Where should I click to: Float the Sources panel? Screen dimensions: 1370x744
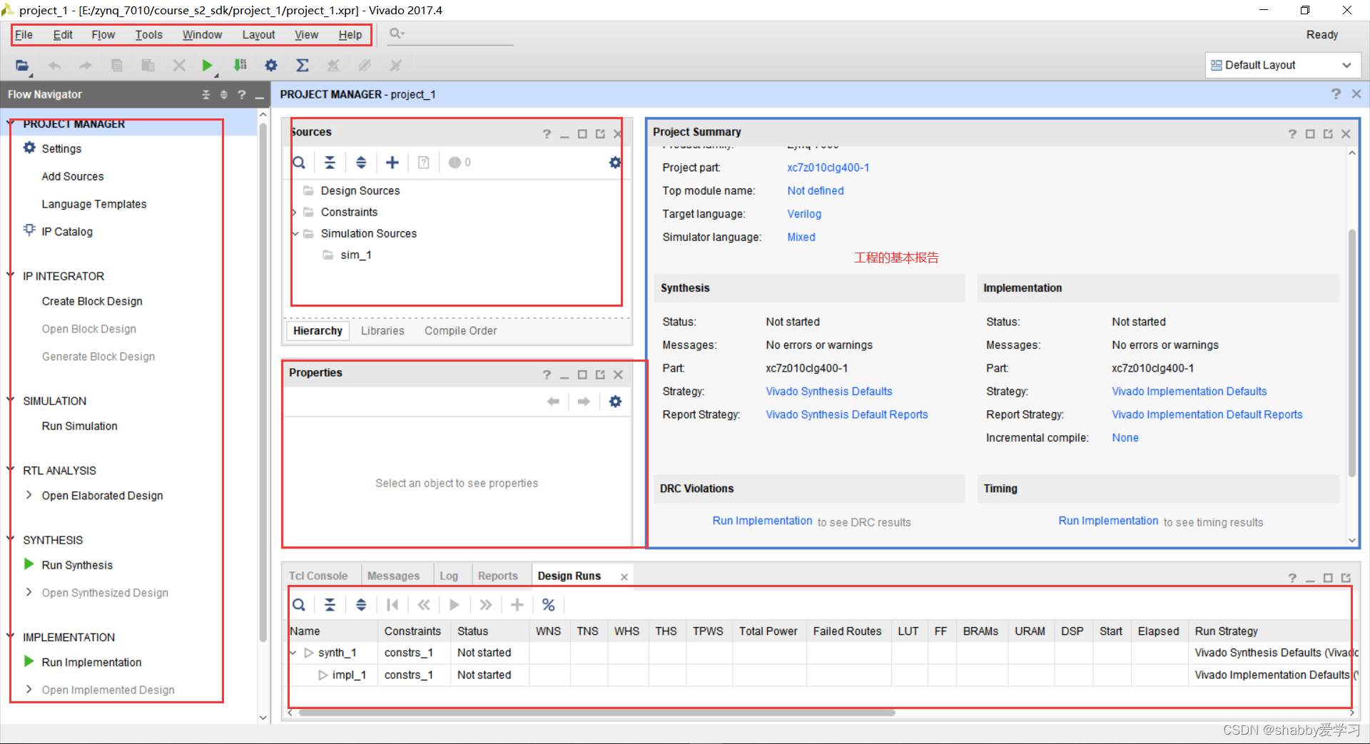pos(600,133)
